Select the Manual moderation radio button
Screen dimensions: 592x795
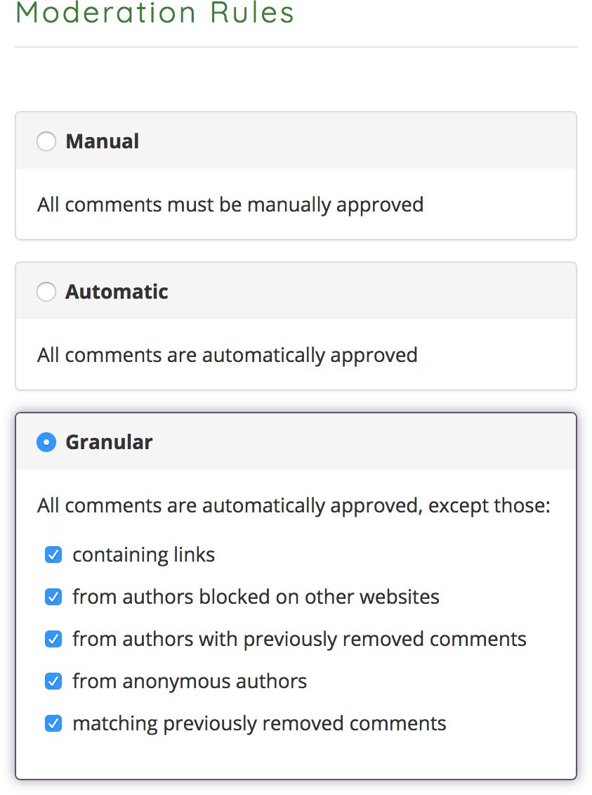pyautogui.click(x=46, y=141)
